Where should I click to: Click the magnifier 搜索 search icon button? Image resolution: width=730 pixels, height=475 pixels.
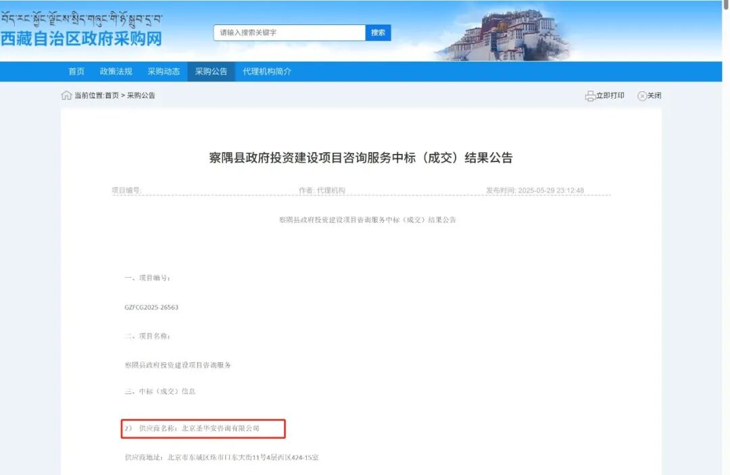377,32
